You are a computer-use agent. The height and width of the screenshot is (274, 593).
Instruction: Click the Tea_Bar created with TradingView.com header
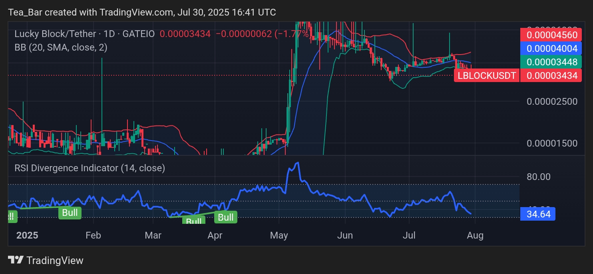[x=142, y=12]
